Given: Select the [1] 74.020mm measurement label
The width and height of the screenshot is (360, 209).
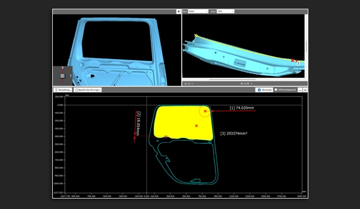Looking at the screenshot, I should pyautogui.click(x=242, y=108).
